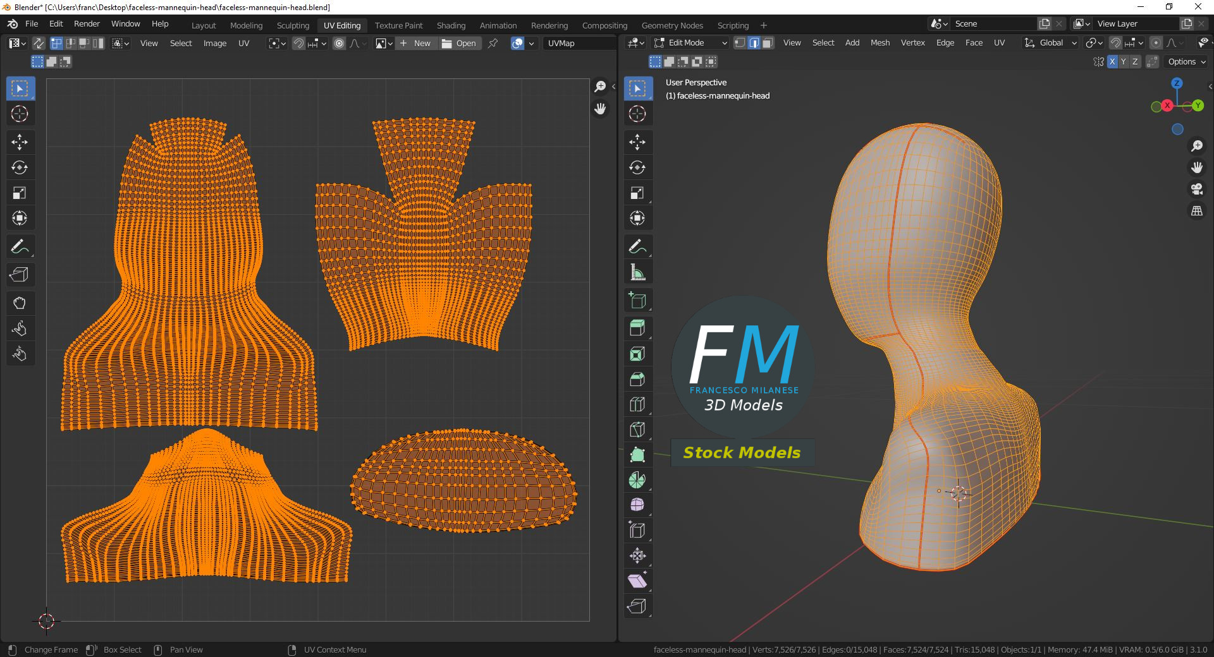Open the Render menu

(87, 23)
